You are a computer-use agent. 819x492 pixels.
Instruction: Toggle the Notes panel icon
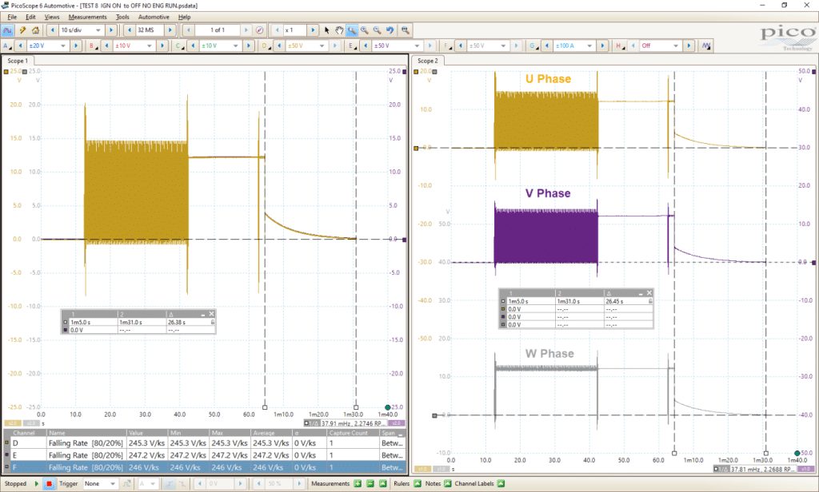448,484
